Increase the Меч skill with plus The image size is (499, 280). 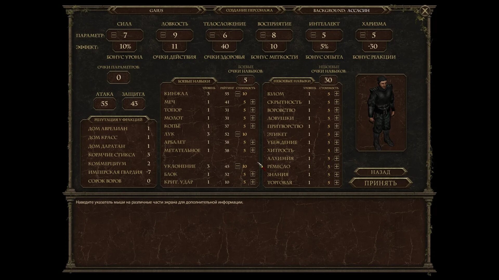click(x=253, y=102)
